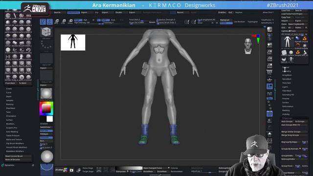Click the Actual size icon
Viewport: 313px width, 176px height.
click(269, 59)
